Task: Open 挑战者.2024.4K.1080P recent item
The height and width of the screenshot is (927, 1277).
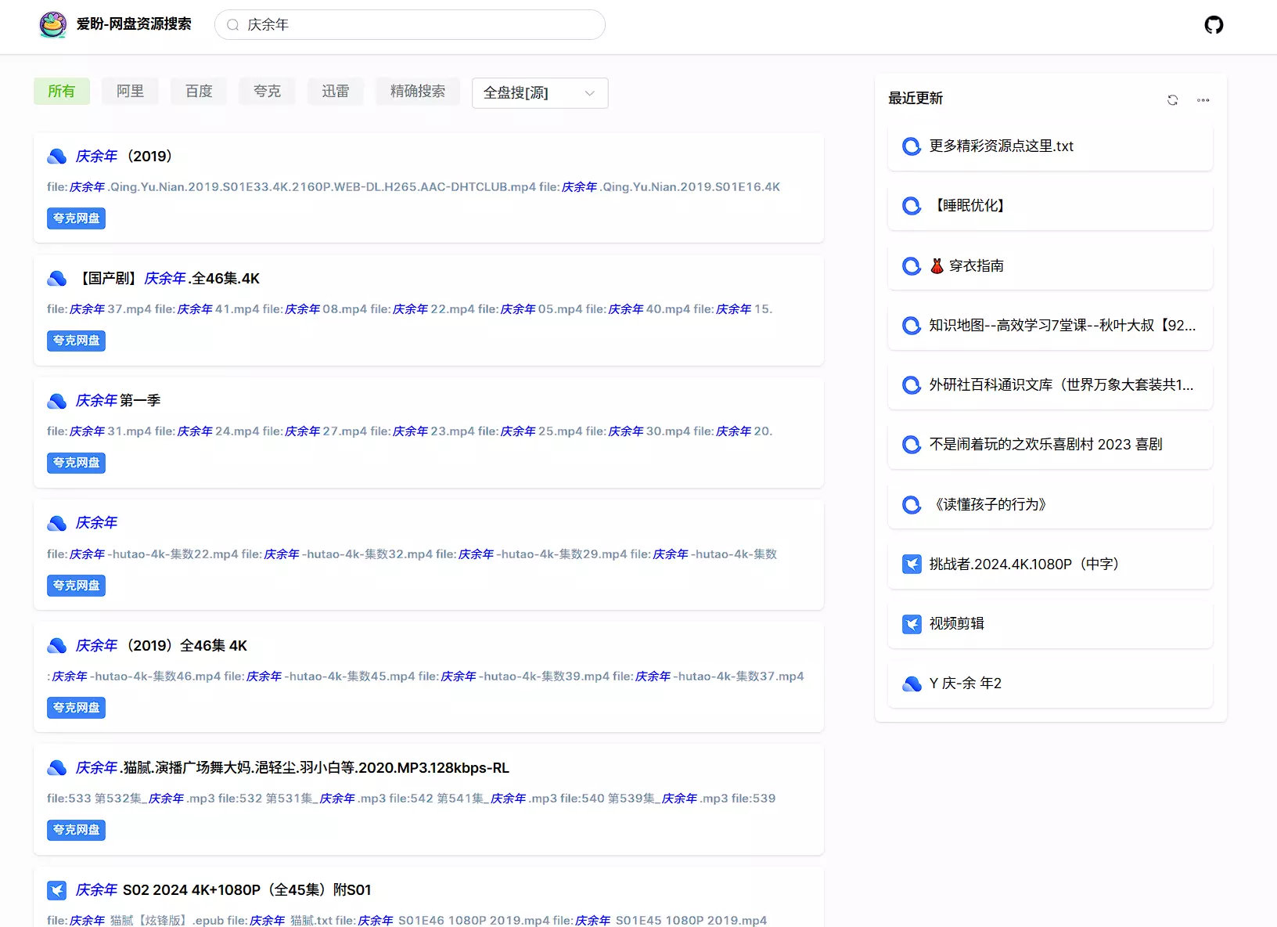Action: coord(1023,564)
